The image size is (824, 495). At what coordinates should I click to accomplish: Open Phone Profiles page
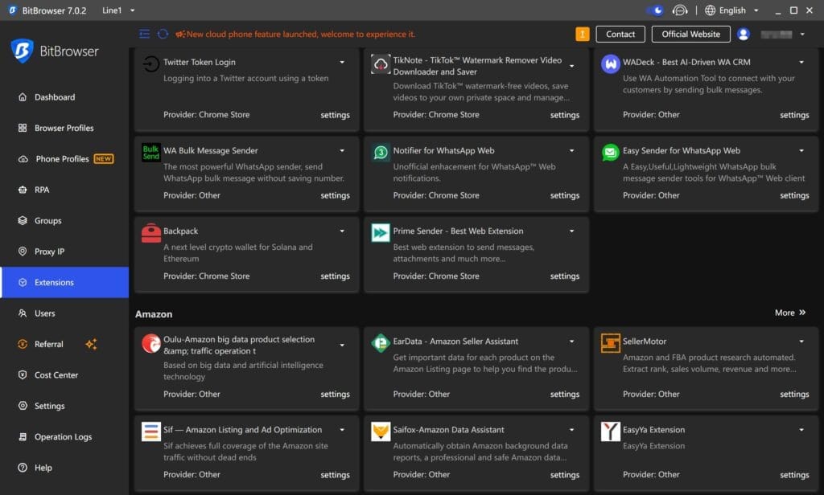coord(64,158)
